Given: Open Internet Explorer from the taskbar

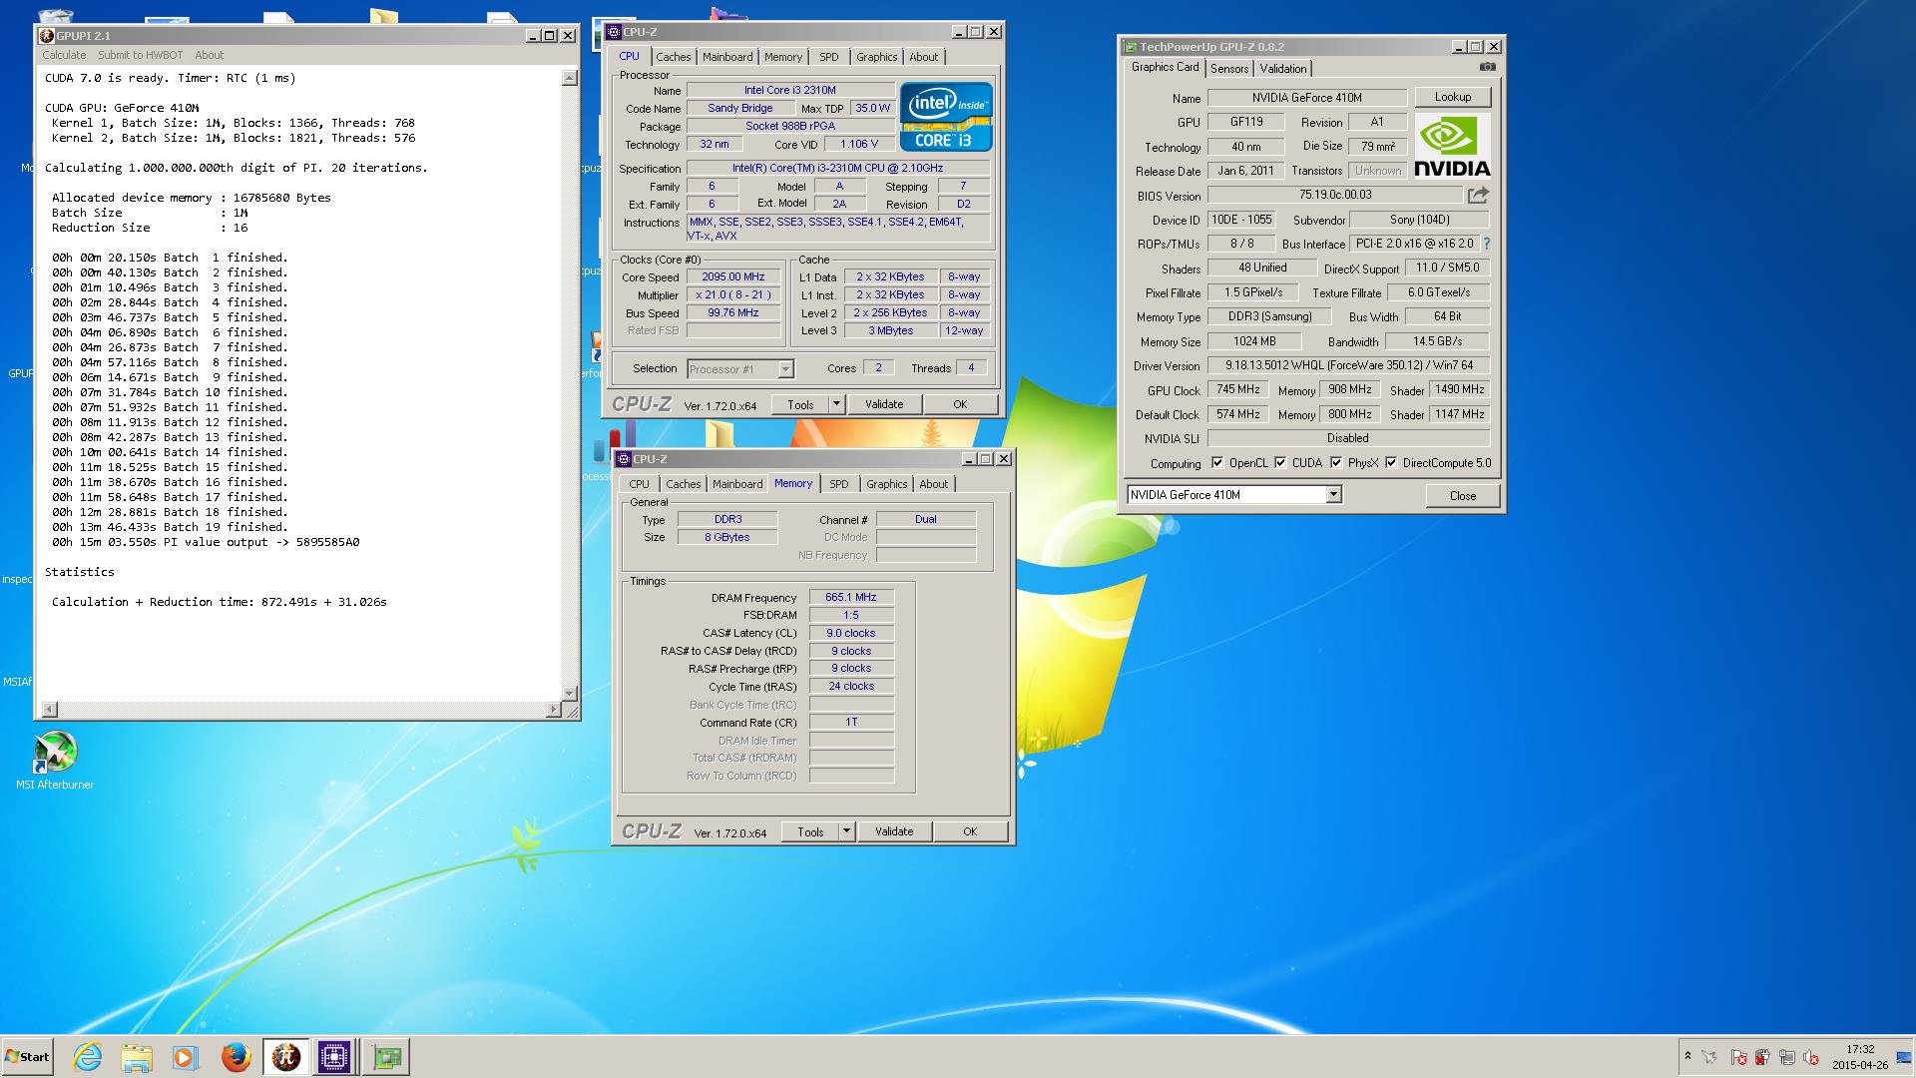Looking at the screenshot, I should click(x=88, y=1057).
